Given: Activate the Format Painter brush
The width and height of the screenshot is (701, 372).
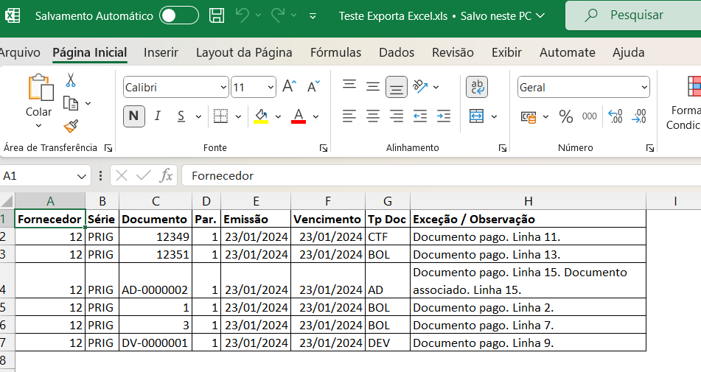Looking at the screenshot, I should (71, 126).
